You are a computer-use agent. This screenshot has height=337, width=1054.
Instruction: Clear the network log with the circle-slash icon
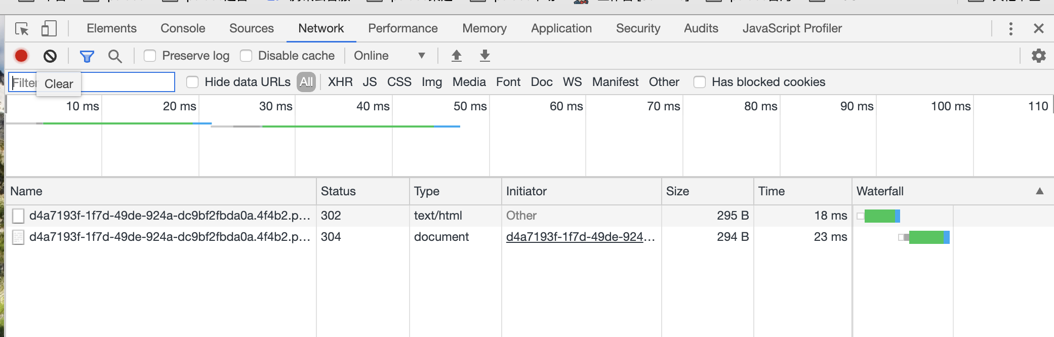pos(50,56)
